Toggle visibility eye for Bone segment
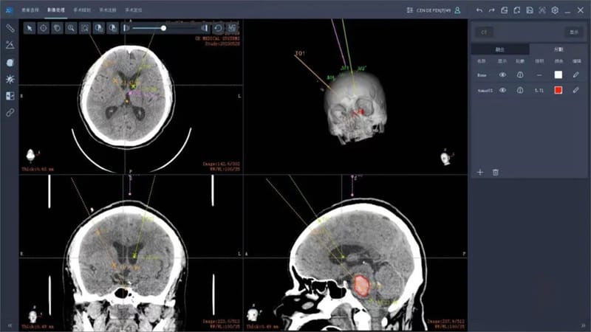591x332 pixels. (x=502, y=75)
